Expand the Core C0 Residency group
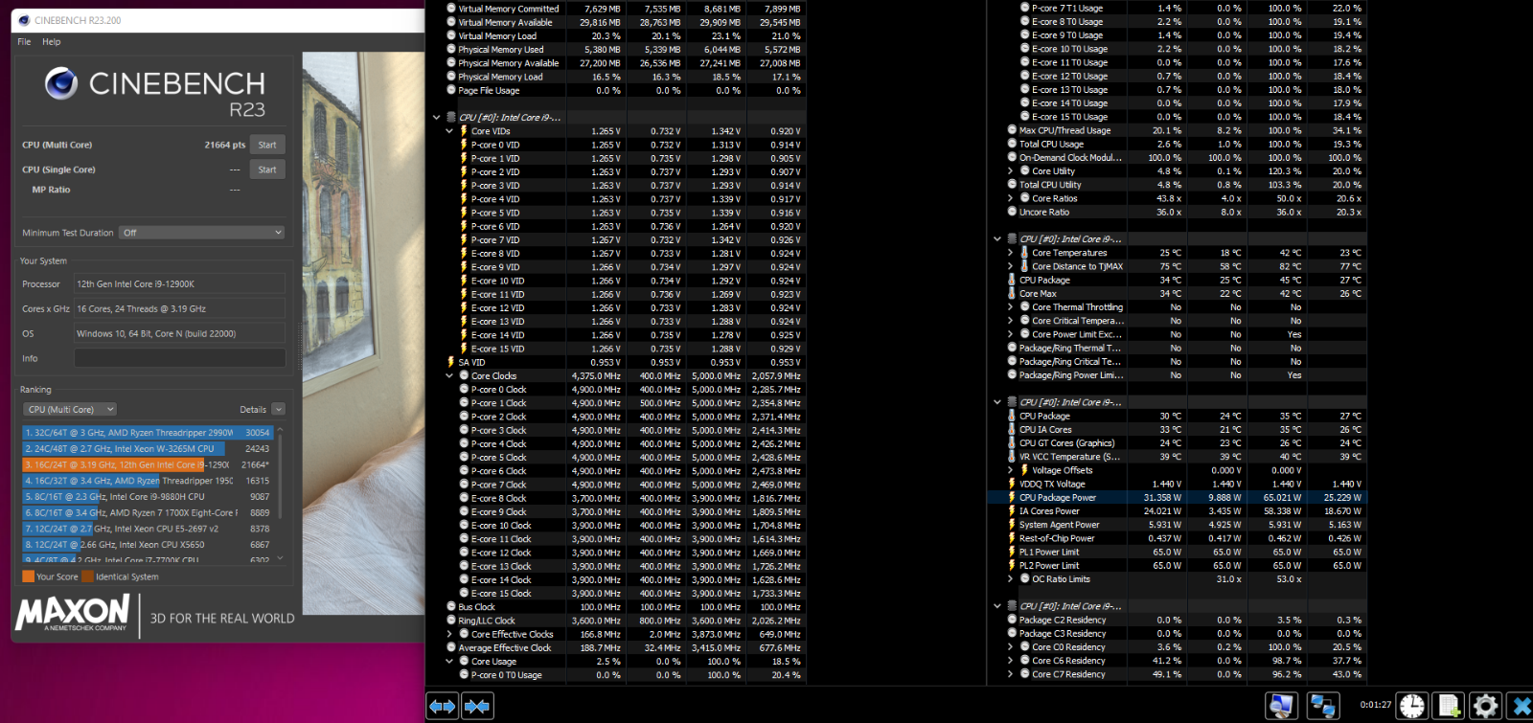Viewport: 1533px width, 723px height. [x=1010, y=647]
